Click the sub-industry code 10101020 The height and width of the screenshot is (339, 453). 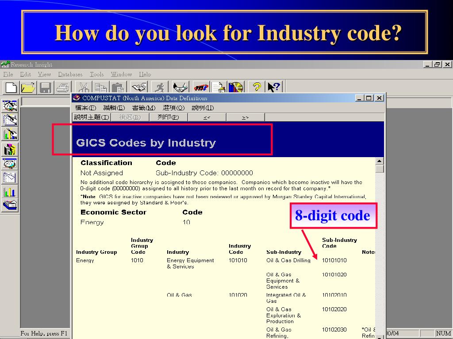click(x=334, y=275)
